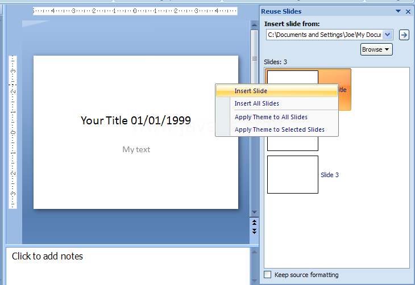The height and width of the screenshot is (285, 415).
Task: Click the go arrow next to file path
Action: click(x=404, y=35)
